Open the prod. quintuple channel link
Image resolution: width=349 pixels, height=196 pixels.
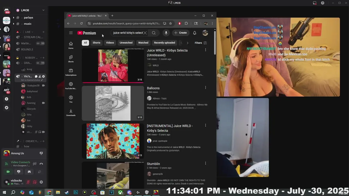[160, 141]
